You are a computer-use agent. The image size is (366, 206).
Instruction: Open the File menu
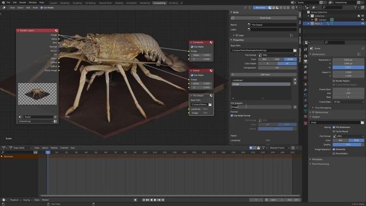pos(9,2)
